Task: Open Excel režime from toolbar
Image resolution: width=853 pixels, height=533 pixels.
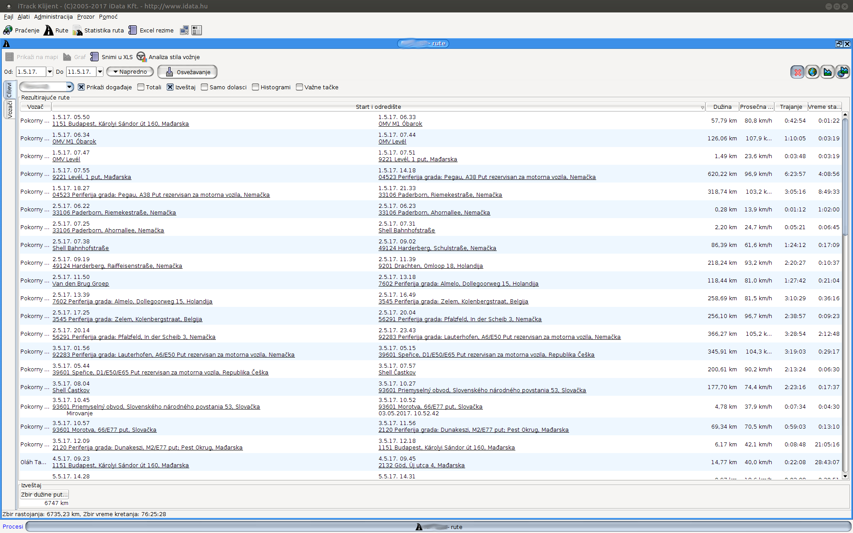Action: click(133, 30)
